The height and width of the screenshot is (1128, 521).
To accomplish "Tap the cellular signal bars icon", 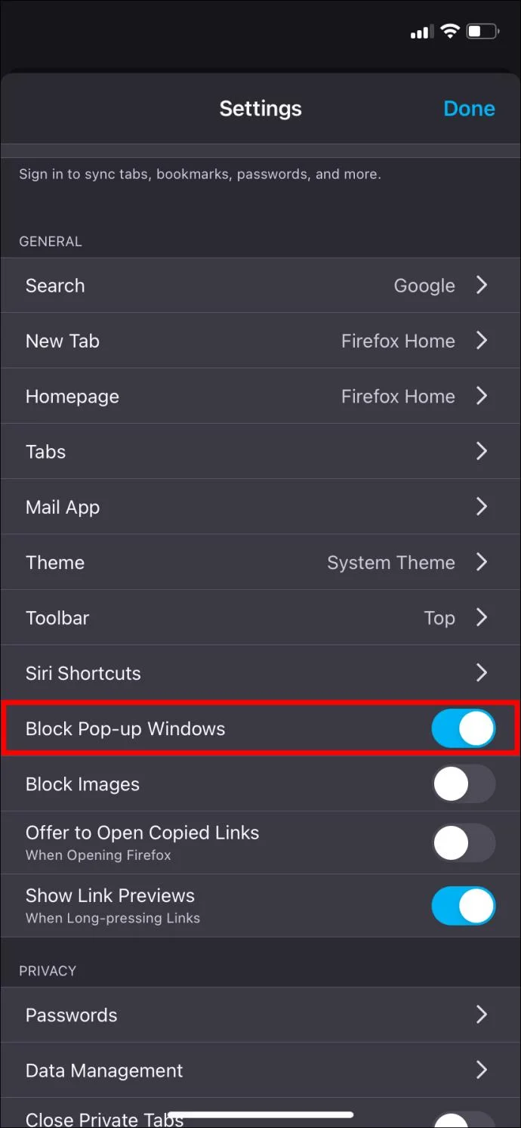I will 421,32.
